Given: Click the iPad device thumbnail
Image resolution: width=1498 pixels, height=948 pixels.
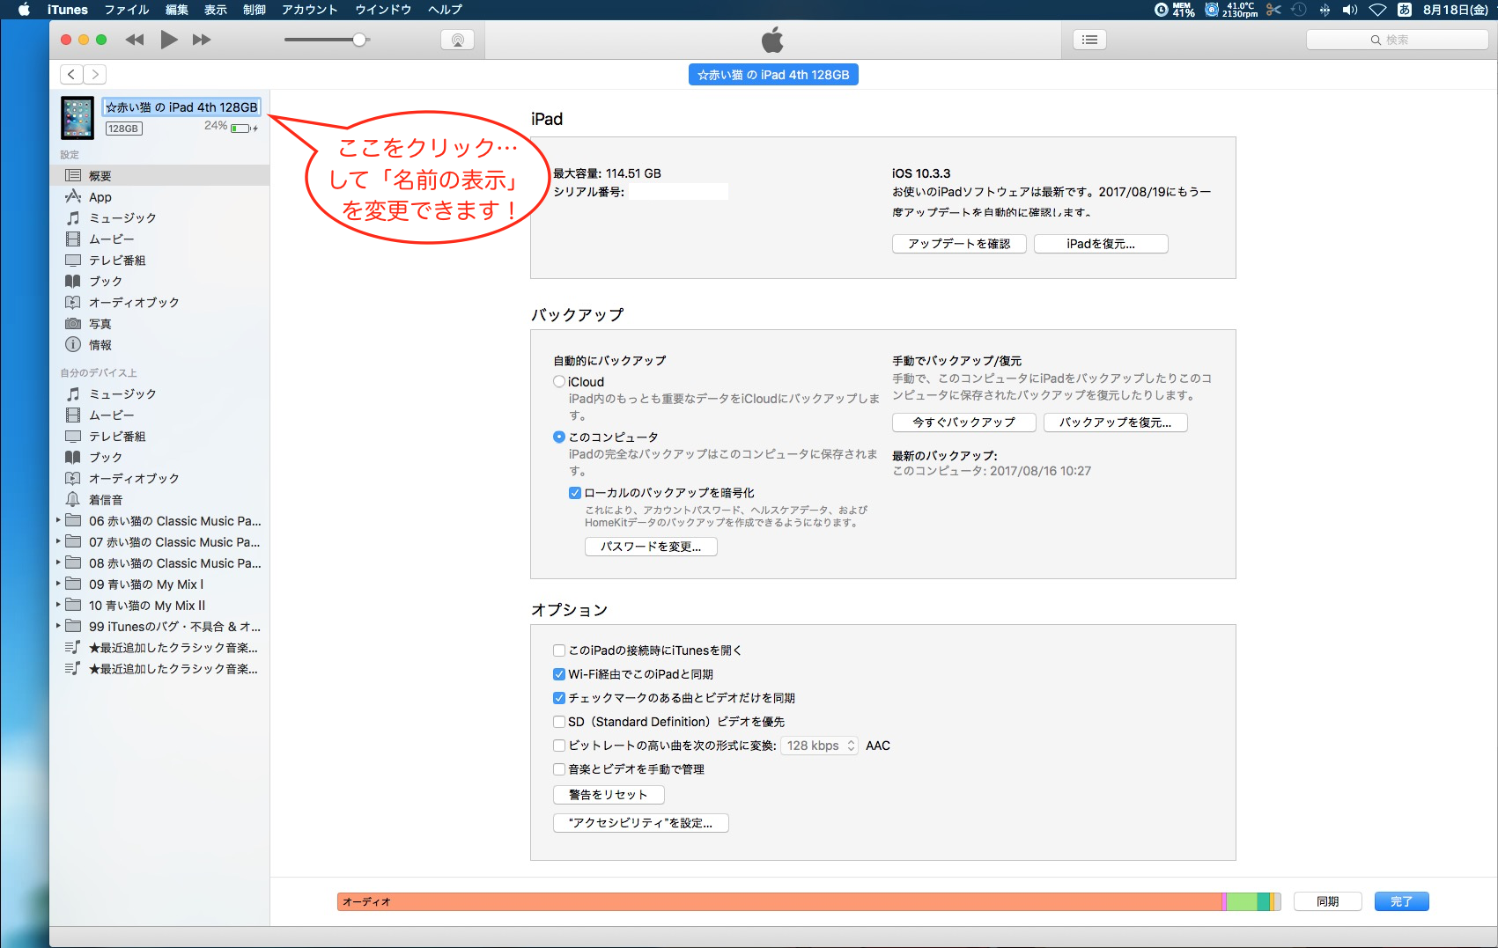Looking at the screenshot, I should (x=77, y=118).
